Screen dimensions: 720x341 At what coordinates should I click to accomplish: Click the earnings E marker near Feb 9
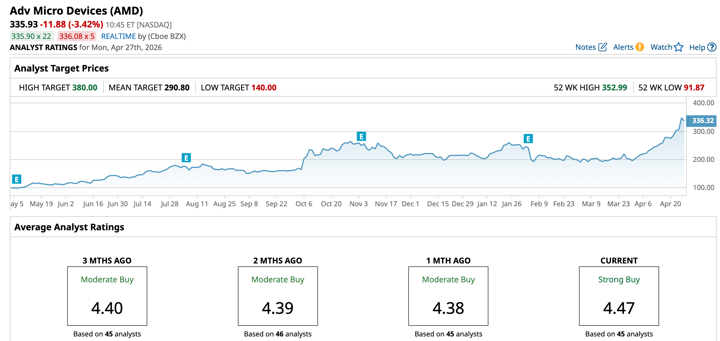(528, 139)
